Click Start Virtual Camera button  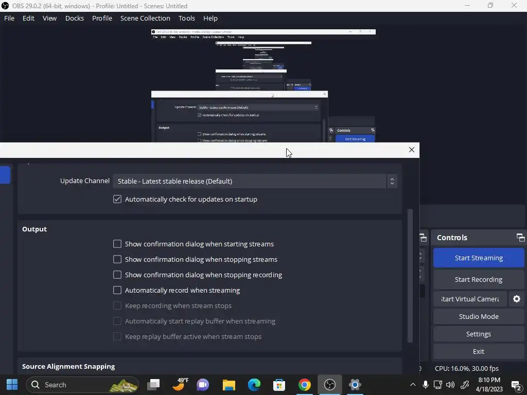470,299
